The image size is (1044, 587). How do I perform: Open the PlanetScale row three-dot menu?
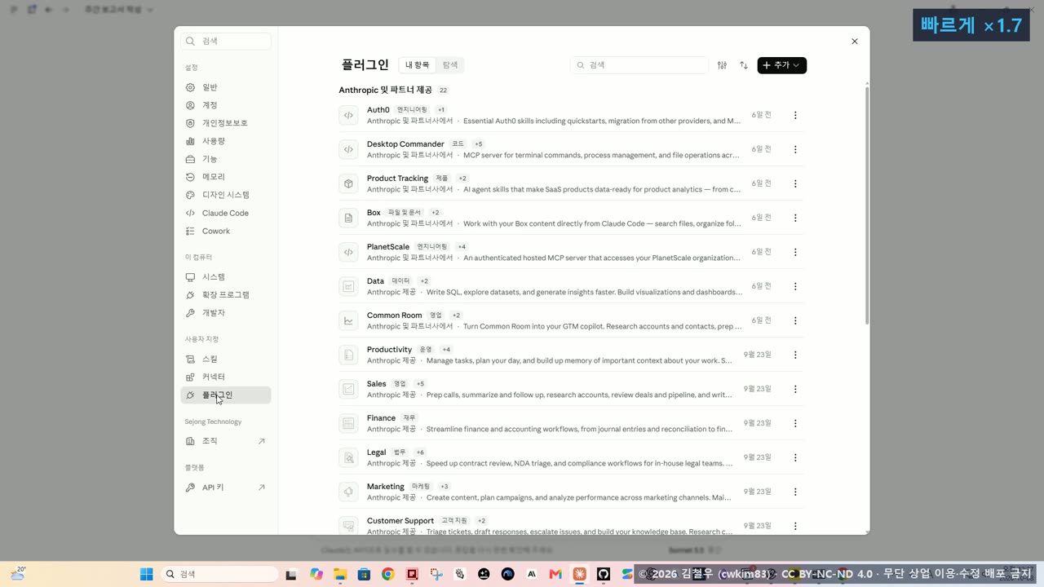click(x=795, y=252)
